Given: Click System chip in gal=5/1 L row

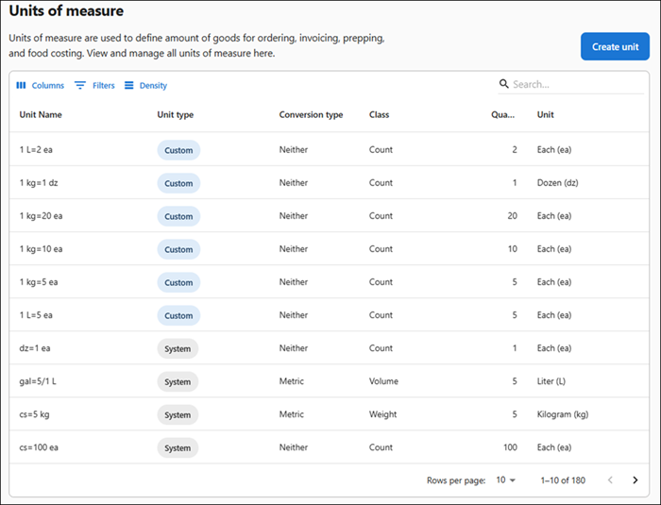Looking at the screenshot, I should [x=178, y=382].
